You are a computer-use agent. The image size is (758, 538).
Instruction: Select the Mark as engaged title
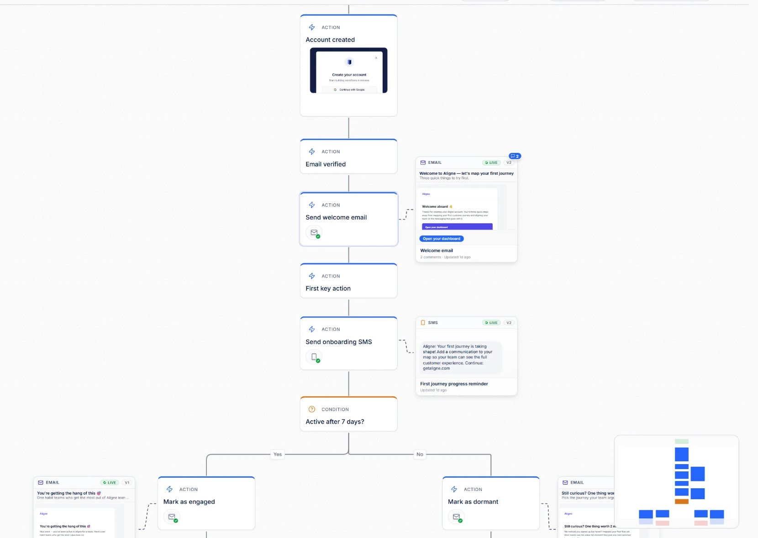click(189, 501)
